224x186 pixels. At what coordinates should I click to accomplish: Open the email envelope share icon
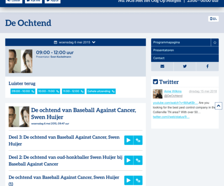pos(162,66)
